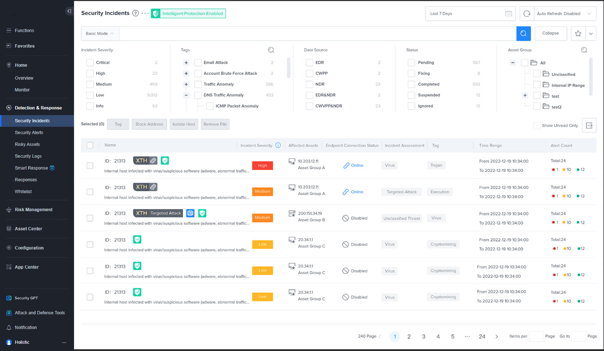Click the Isolate Host button

pos(184,124)
